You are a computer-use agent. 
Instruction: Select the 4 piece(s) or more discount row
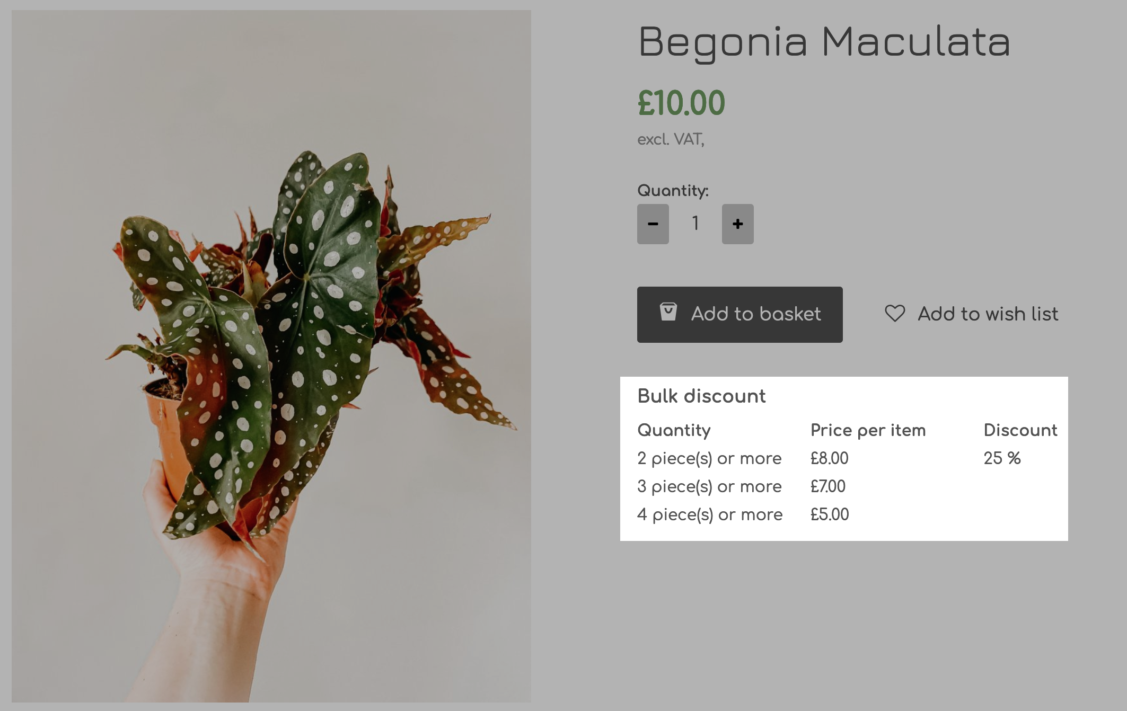pyautogui.click(x=711, y=514)
